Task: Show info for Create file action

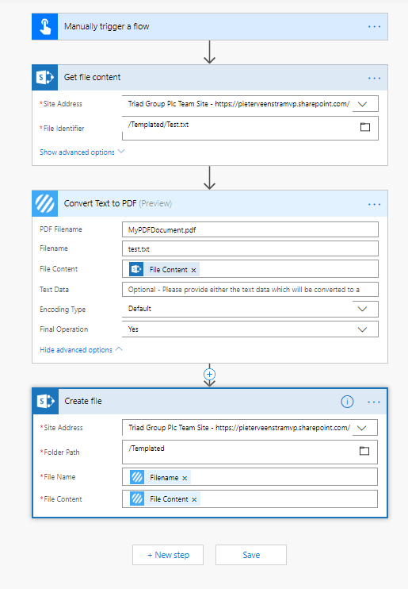Action: point(347,402)
